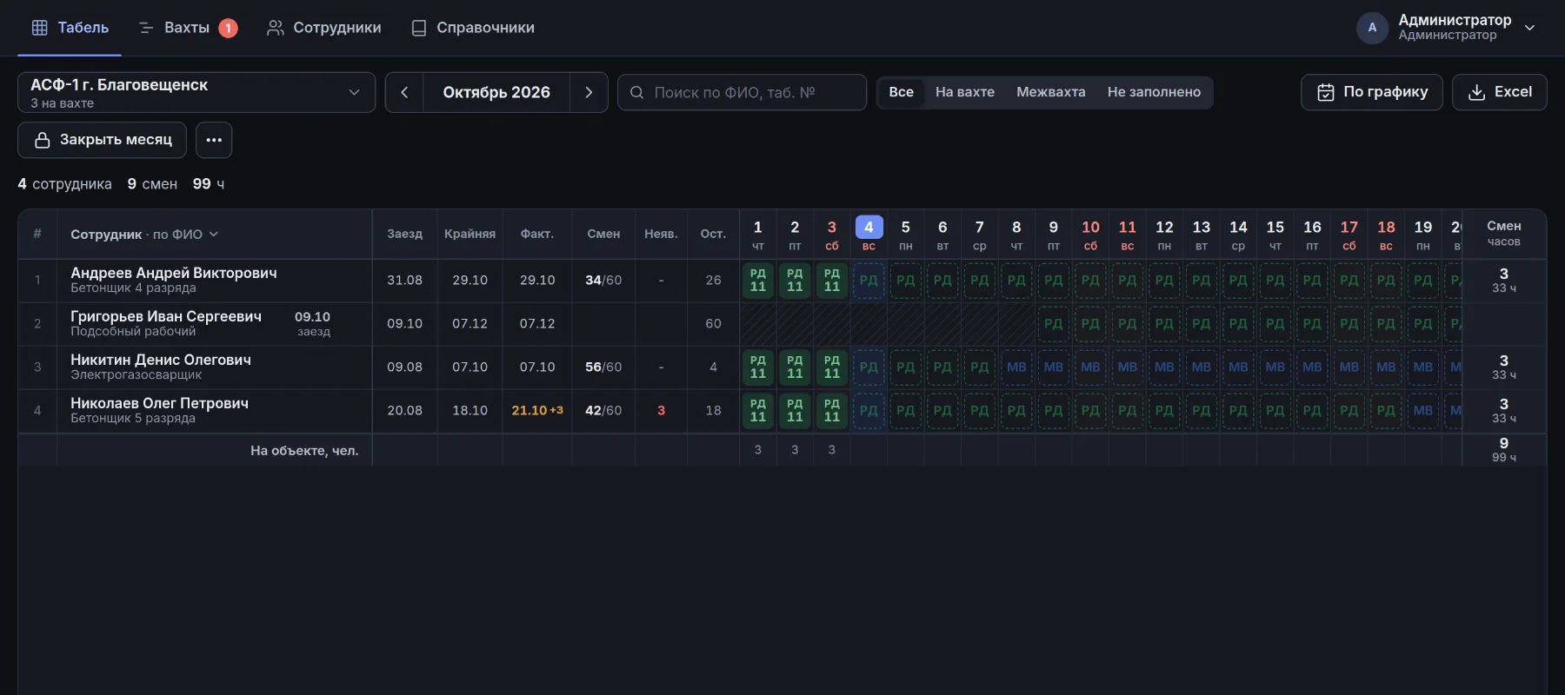Click Николаев's absences value 3
Screen dimensions: 1565x695
coord(661,411)
